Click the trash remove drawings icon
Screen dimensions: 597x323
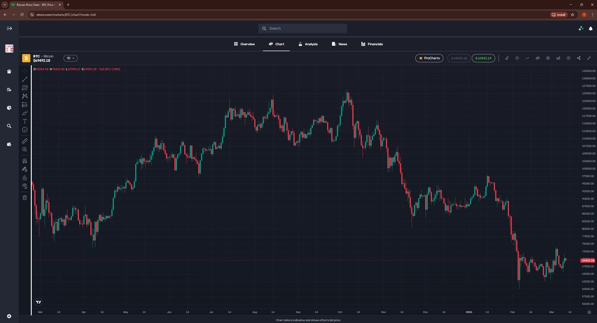pyautogui.click(x=25, y=198)
